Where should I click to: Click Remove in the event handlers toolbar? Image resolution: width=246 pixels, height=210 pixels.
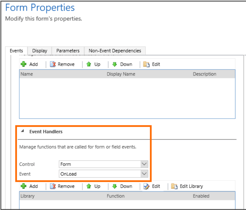click(62, 186)
